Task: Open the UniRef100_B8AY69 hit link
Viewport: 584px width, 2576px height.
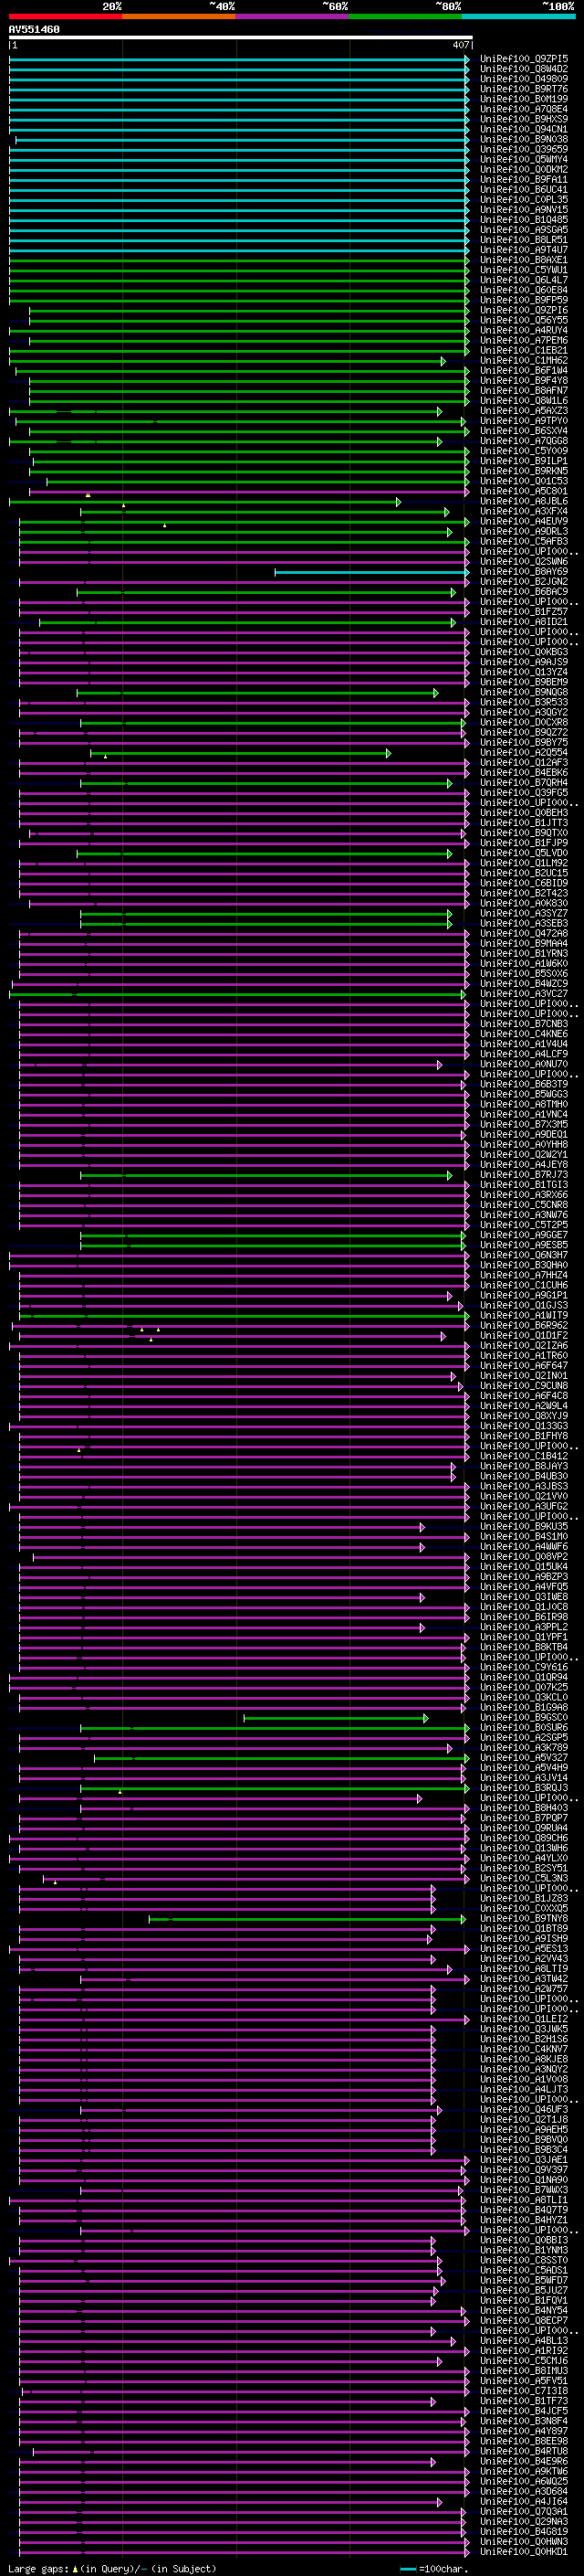Action: [524, 572]
